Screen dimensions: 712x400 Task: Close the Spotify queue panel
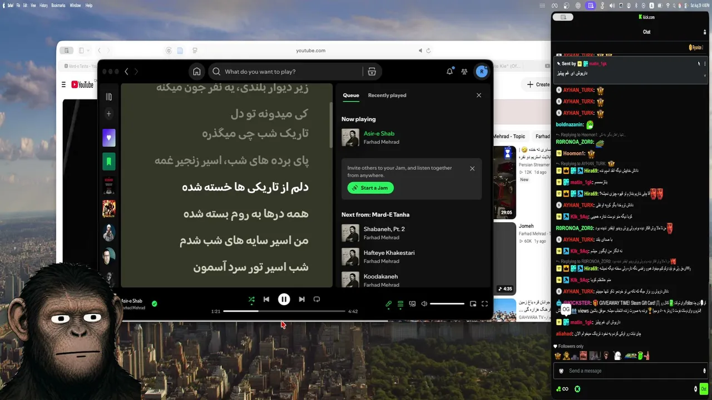click(x=479, y=96)
